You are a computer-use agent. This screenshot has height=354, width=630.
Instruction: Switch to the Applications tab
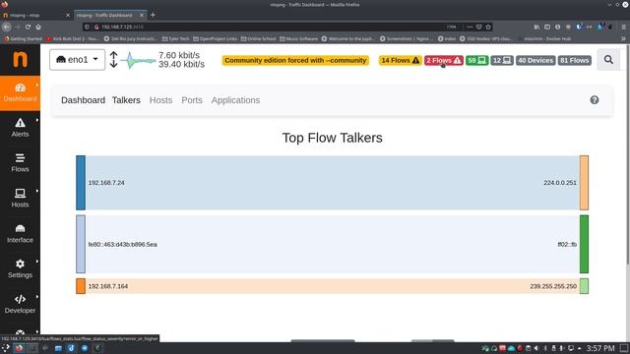point(235,100)
